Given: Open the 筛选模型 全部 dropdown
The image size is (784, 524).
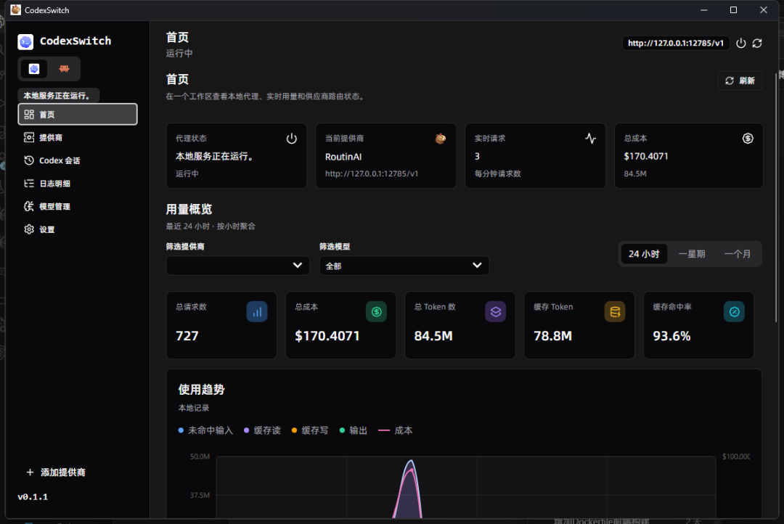Looking at the screenshot, I should pos(404,266).
